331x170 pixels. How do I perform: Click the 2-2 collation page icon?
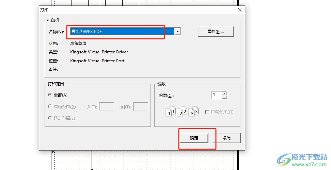(x=182, y=112)
